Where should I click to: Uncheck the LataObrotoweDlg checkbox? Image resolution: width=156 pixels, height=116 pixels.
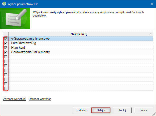click(x=6, y=43)
